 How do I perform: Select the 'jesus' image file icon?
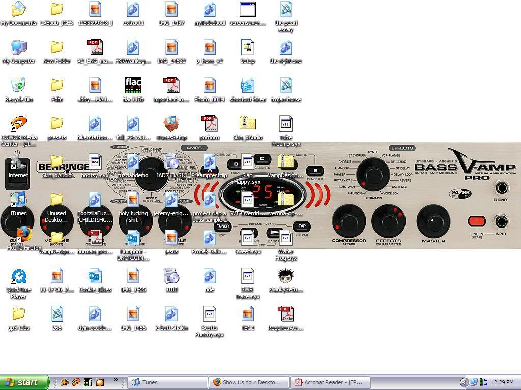[x=171, y=238]
